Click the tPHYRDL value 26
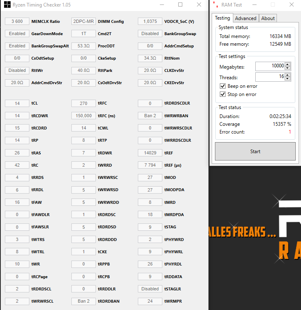Viewport: 301px width, 310px height. (x=150, y=264)
